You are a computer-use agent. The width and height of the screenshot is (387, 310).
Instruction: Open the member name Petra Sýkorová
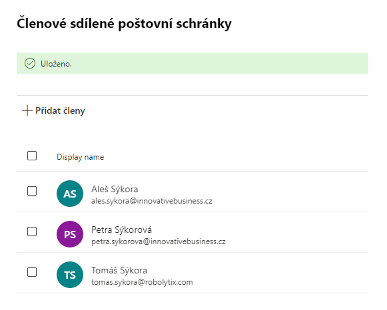click(121, 230)
